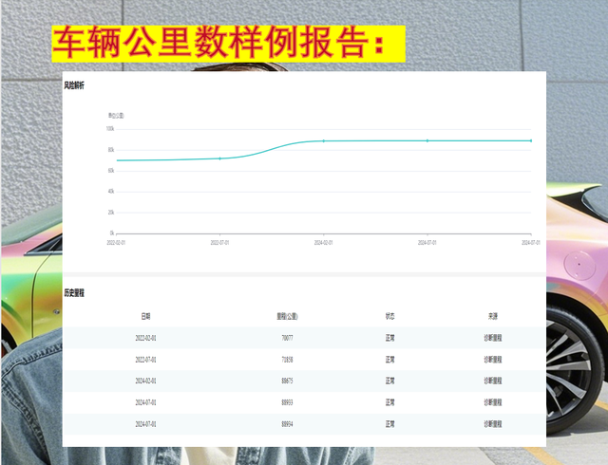Select the 风险解析 section heading
This screenshot has height=465, width=608.
point(74,86)
